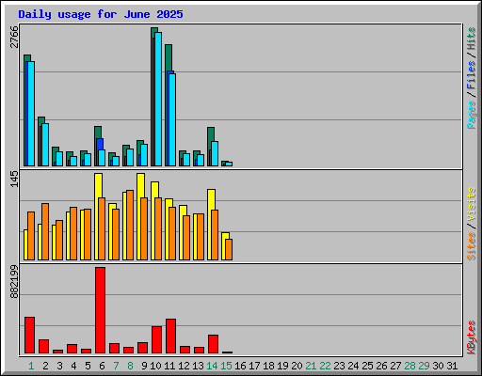Click day label 7 on the x-axis
Image resolution: width=482 pixels, height=376 pixels.
[116, 366]
